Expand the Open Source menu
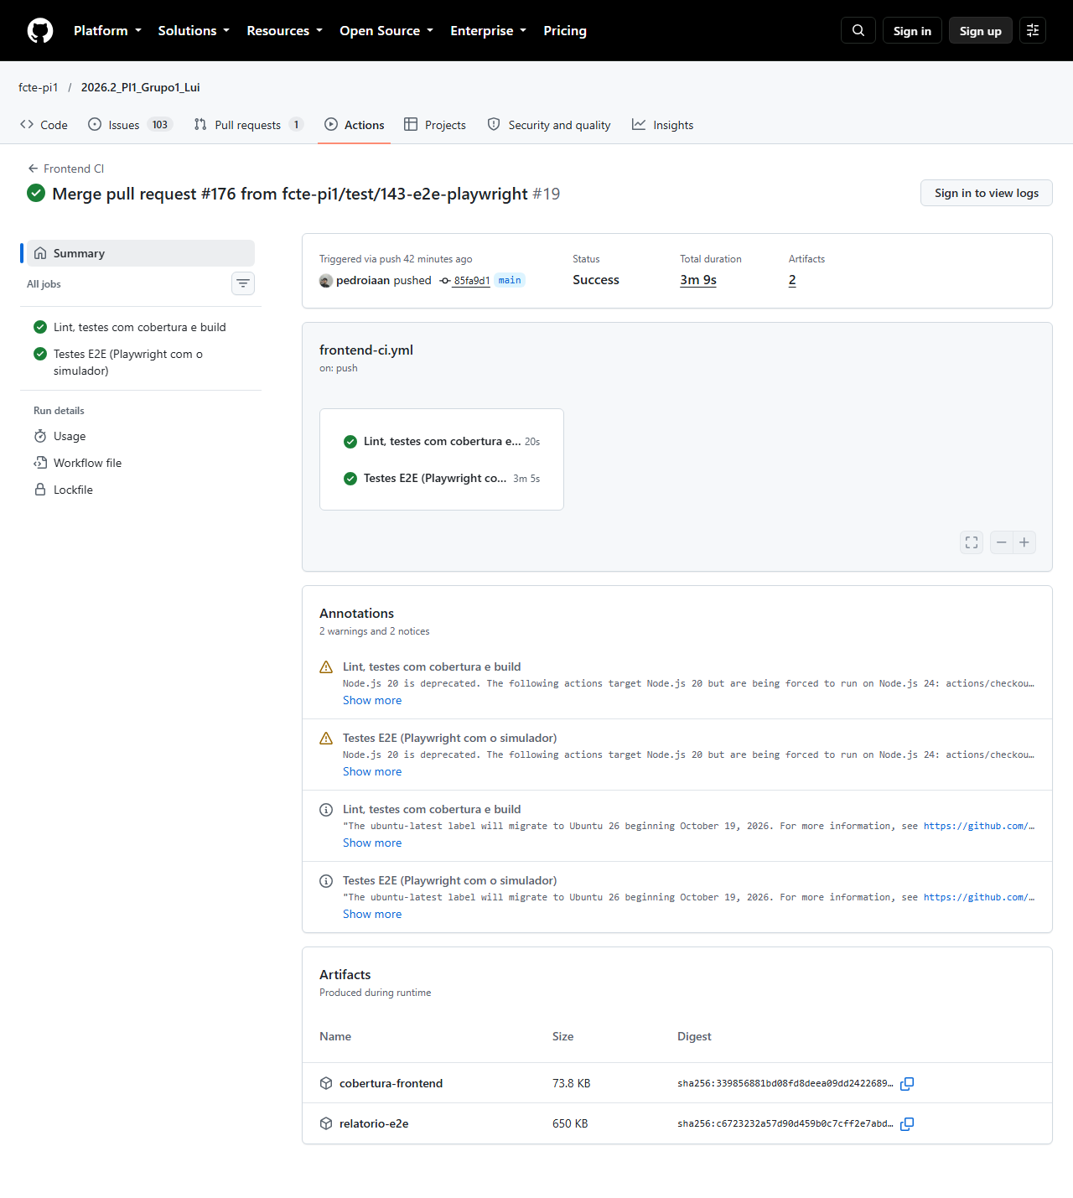 386,31
